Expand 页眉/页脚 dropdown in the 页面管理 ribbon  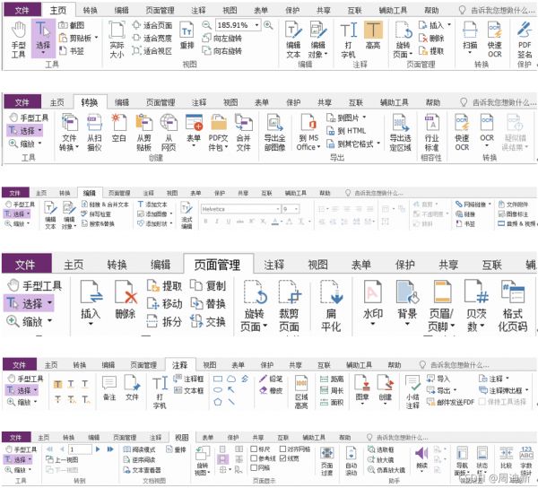coord(453,327)
